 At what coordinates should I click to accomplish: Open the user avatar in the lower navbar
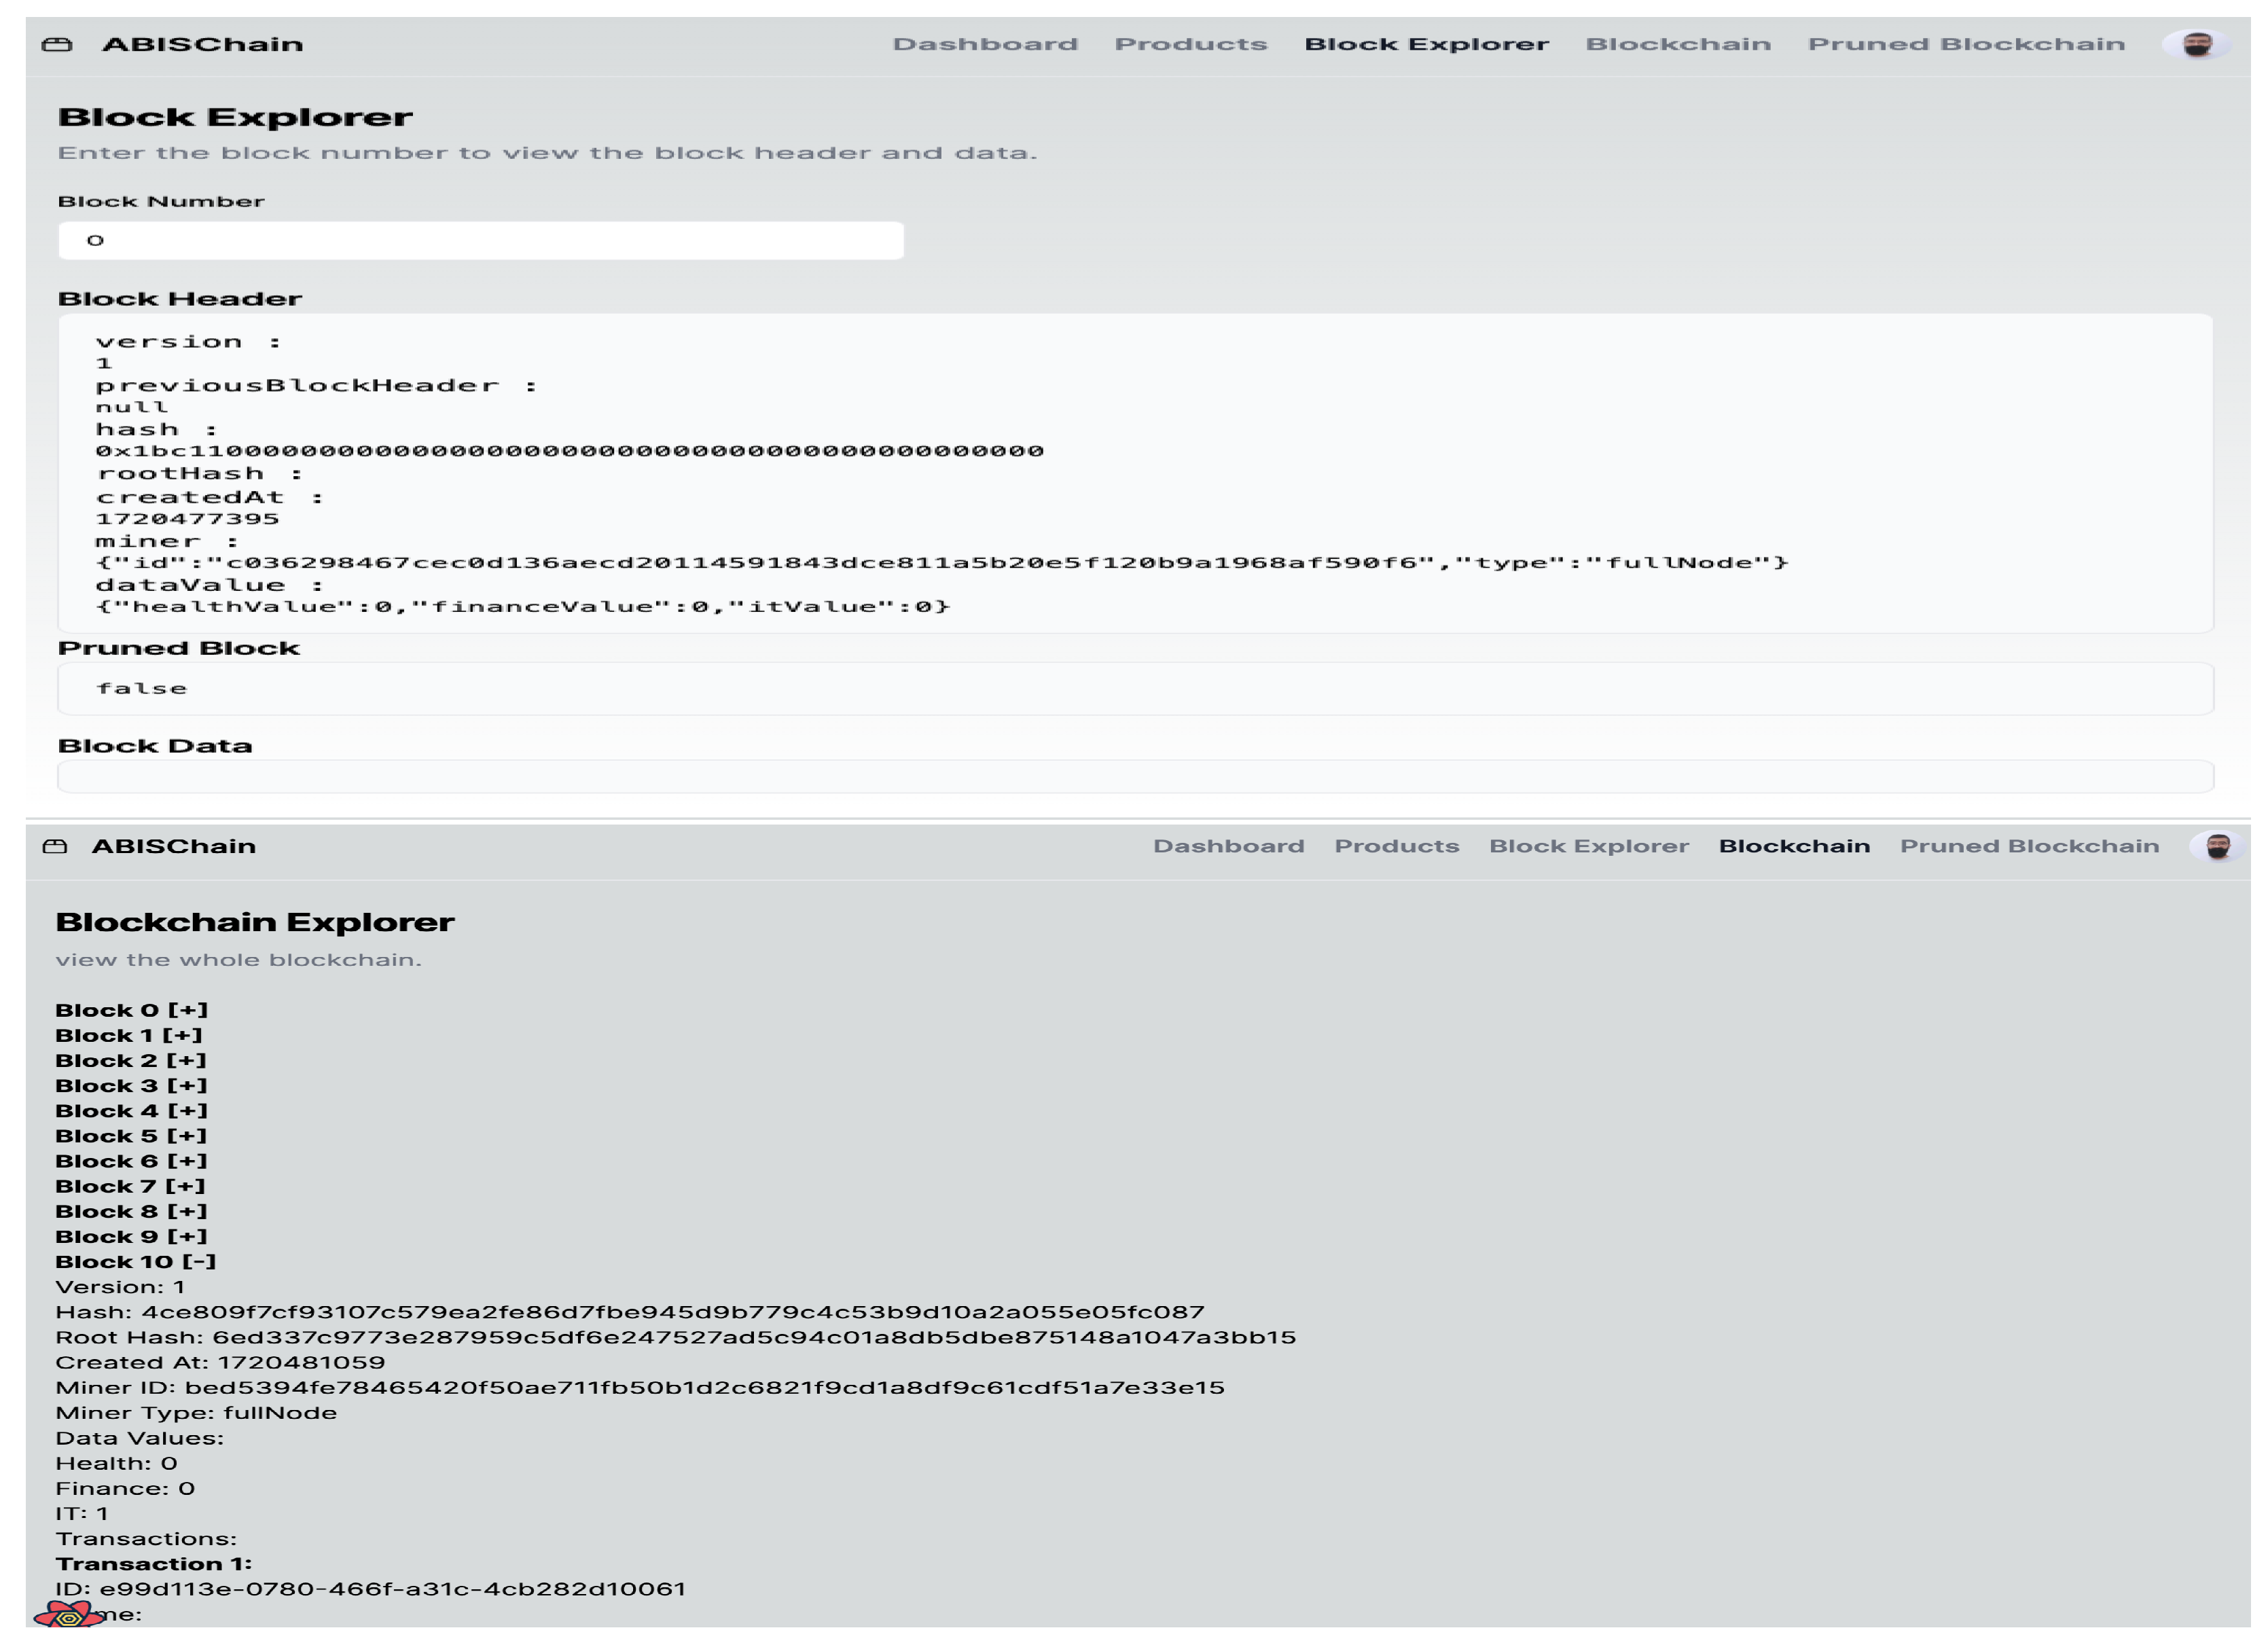2218,847
